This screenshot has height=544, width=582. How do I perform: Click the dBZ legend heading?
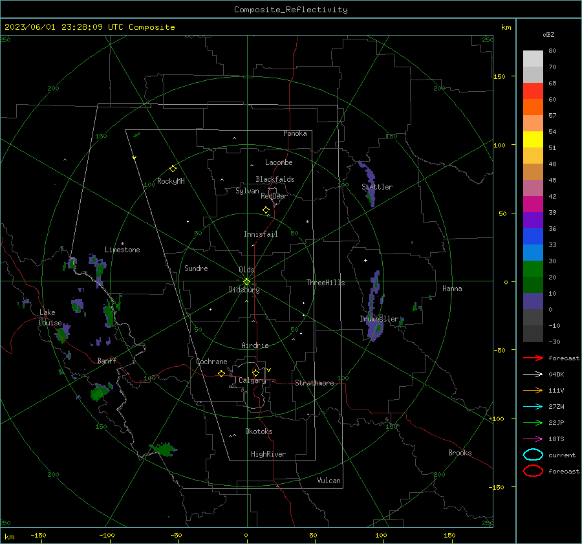tap(548, 34)
